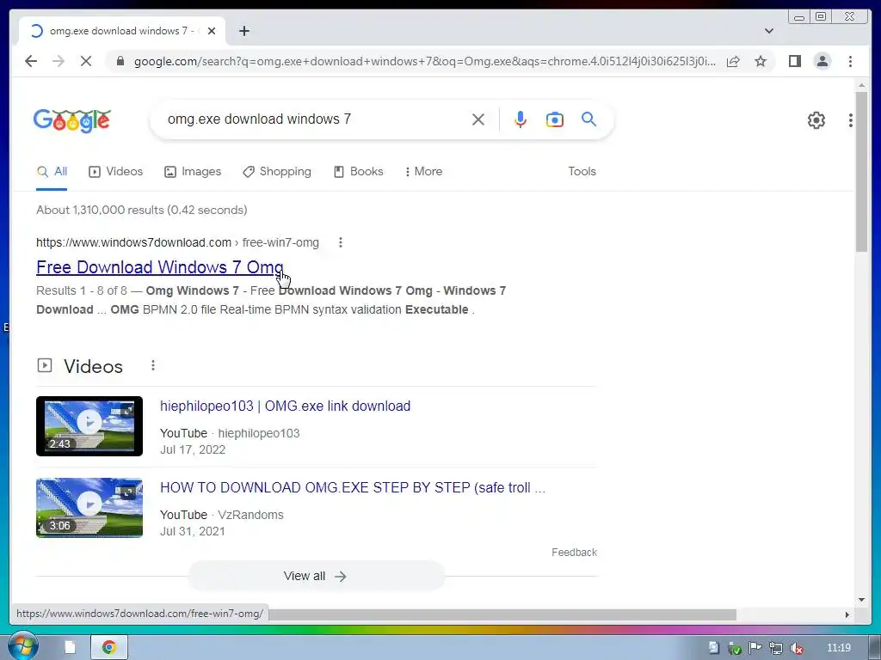Switch to the Shopping tab
The height and width of the screenshot is (660, 881).
pos(276,172)
